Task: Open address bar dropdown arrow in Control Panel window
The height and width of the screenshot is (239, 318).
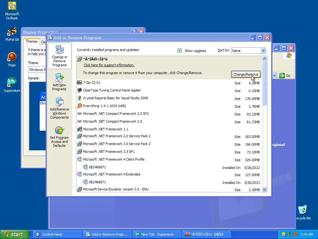Action: (x=275, y=76)
